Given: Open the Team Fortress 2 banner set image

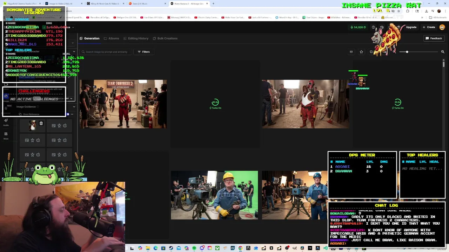Looking at the screenshot, I should [x=123, y=104].
